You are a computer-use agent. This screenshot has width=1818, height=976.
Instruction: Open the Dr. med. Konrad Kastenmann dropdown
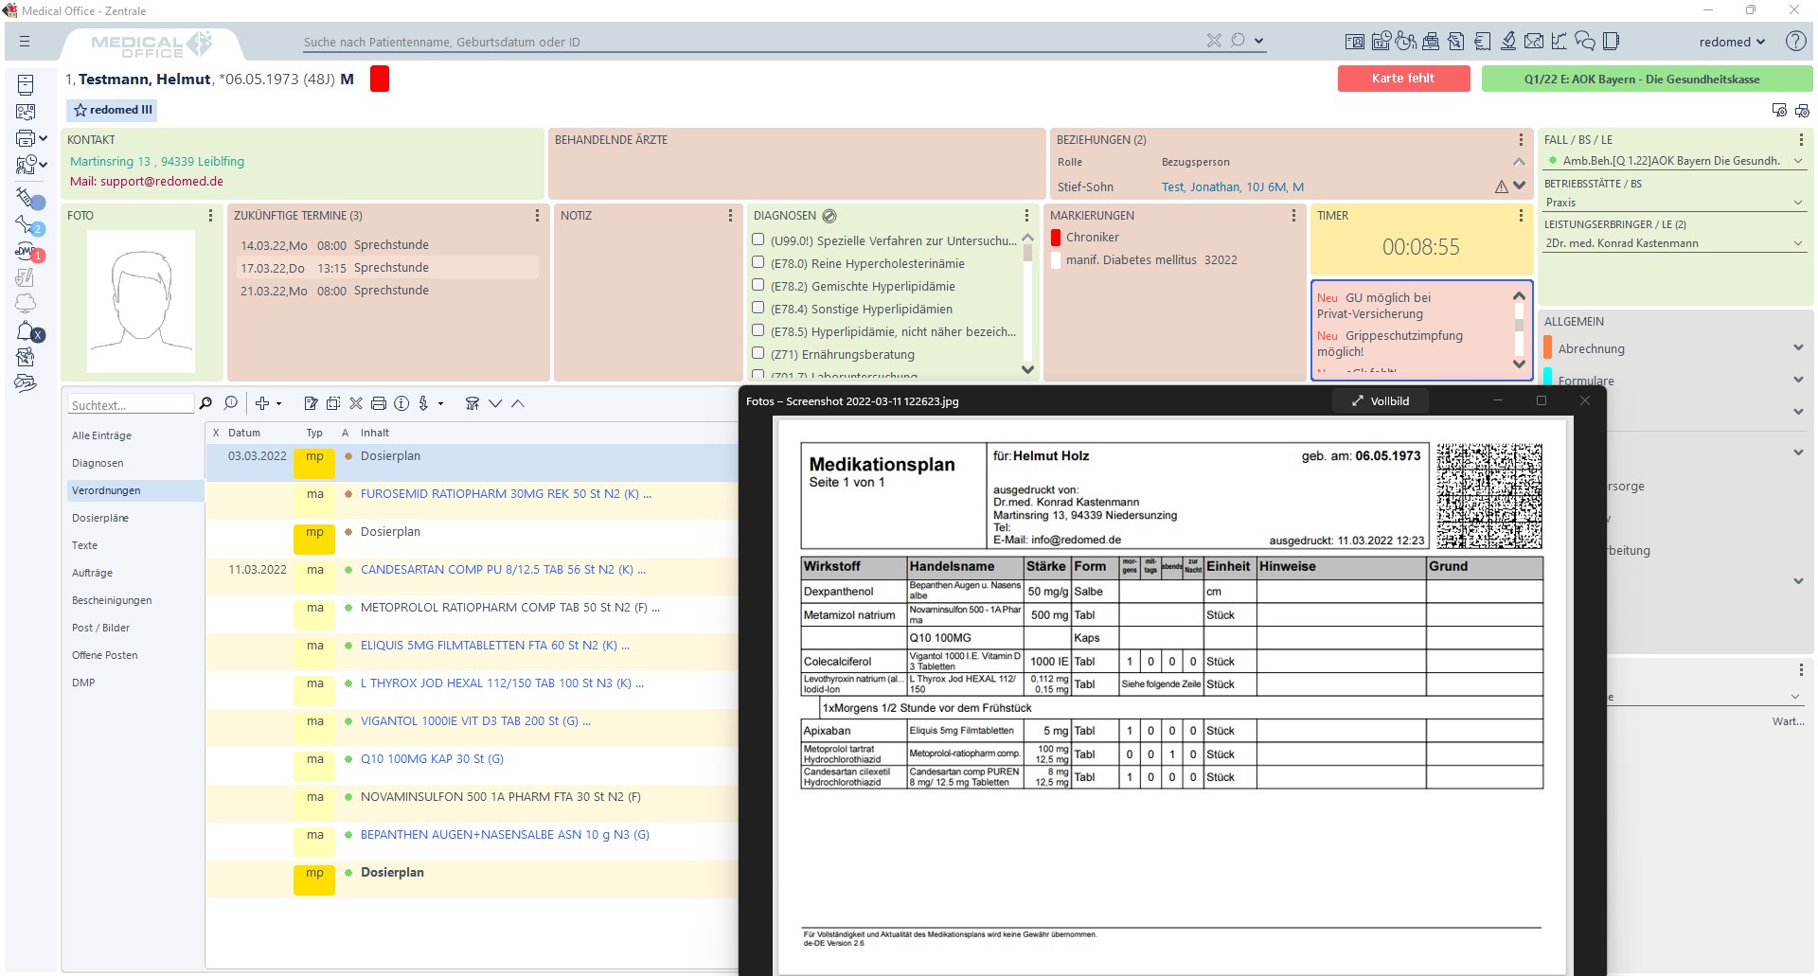(1798, 243)
